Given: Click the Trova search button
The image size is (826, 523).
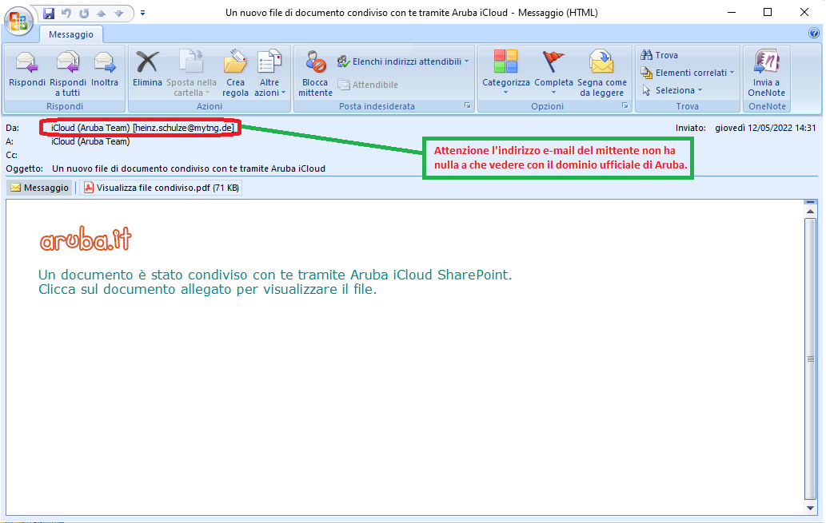Looking at the screenshot, I should [659, 55].
